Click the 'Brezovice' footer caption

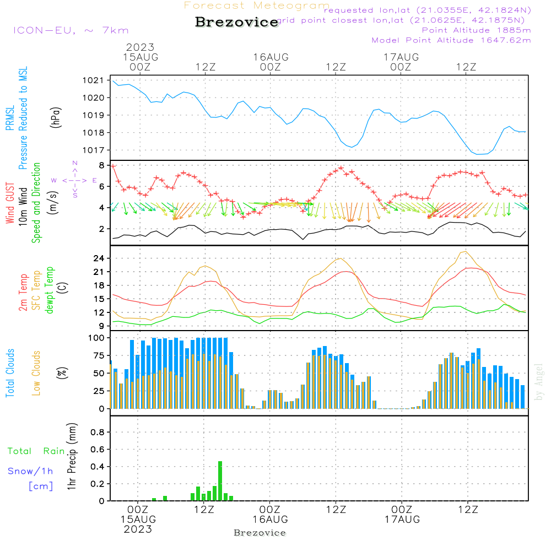point(260,533)
